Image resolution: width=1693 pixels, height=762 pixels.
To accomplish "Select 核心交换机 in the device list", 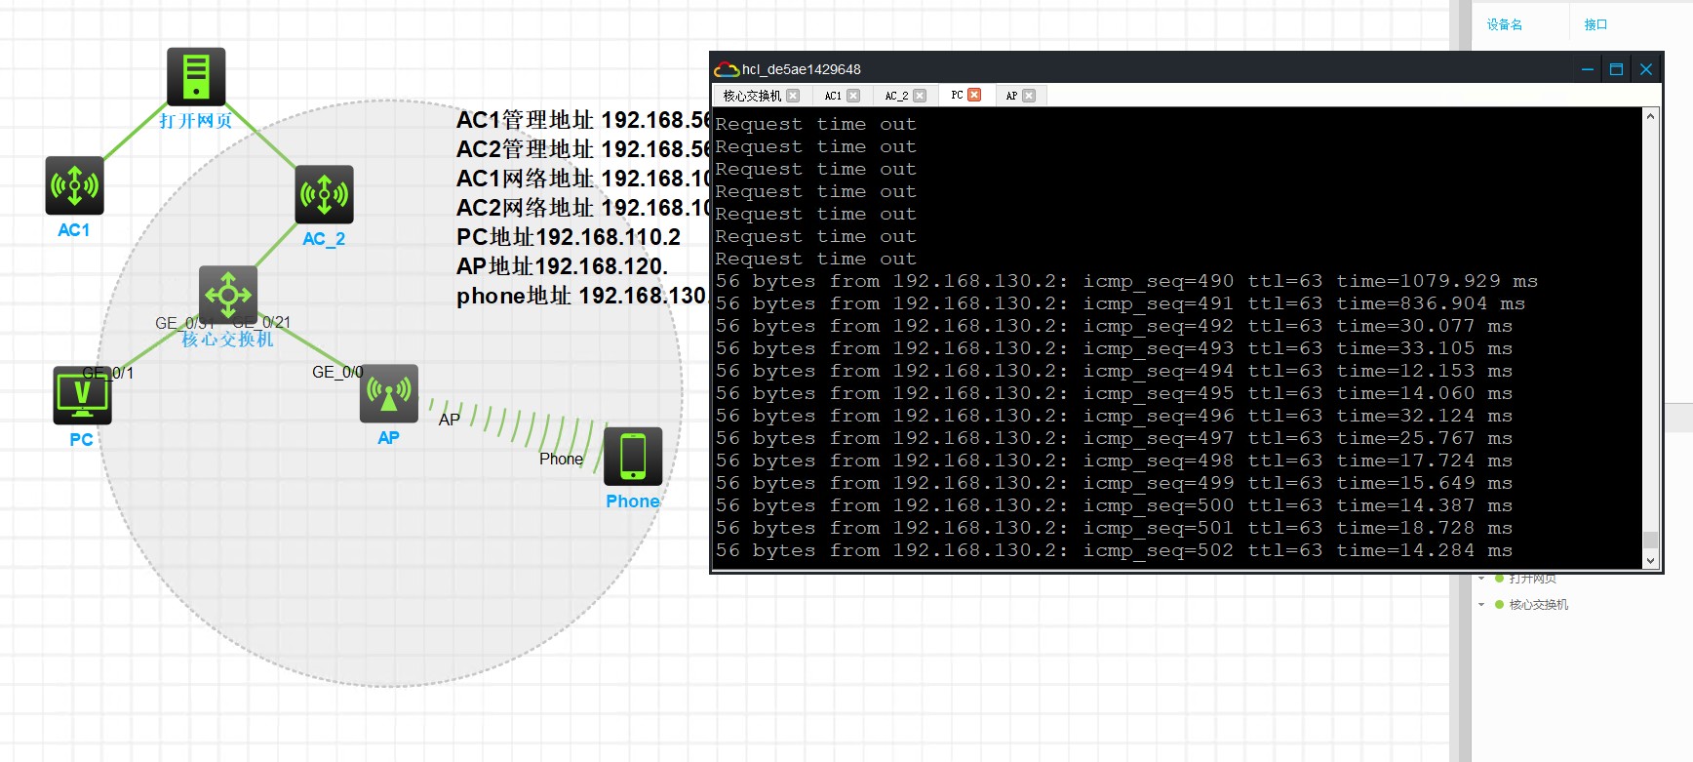I will coord(1539,605).
